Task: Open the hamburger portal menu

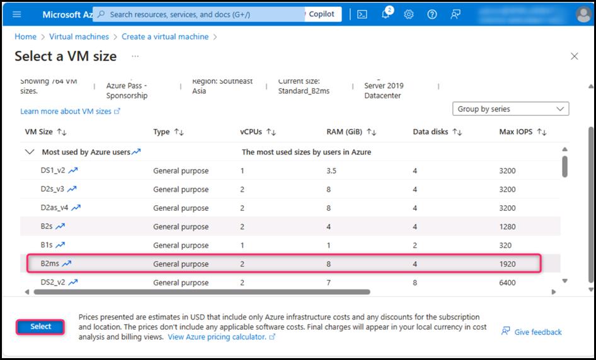Action: click(17, 14)
